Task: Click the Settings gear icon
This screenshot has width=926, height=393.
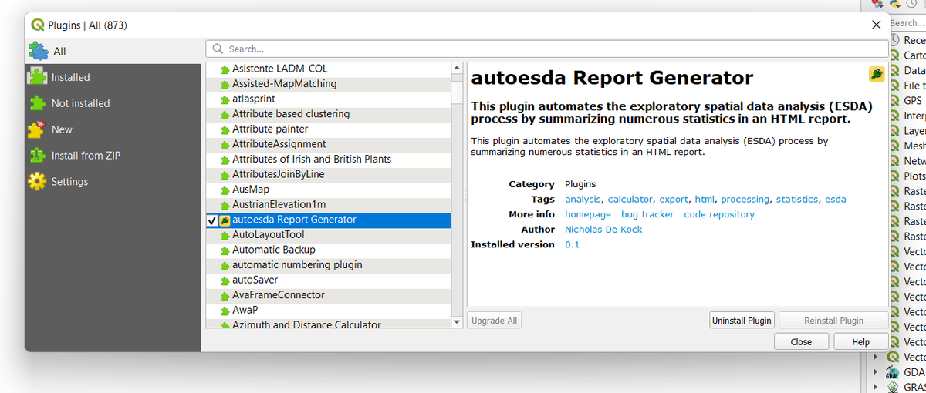Action: click(x=38, y=182)
